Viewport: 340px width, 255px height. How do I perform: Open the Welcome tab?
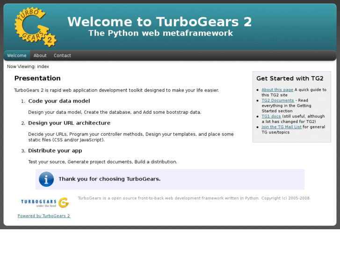tap(17, 56)
